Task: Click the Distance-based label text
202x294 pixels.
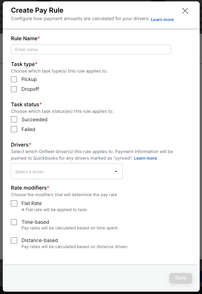Action: click(40, 240)
